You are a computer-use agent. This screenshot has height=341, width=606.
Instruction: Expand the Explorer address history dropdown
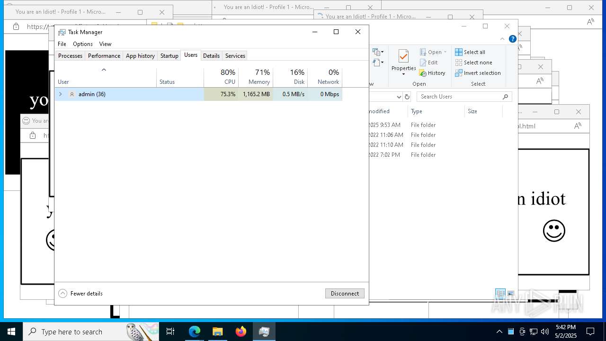point(399,97)
